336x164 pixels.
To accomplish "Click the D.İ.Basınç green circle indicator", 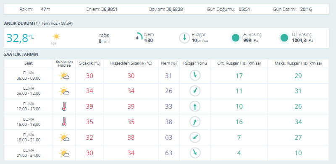I will coord(284,38).
